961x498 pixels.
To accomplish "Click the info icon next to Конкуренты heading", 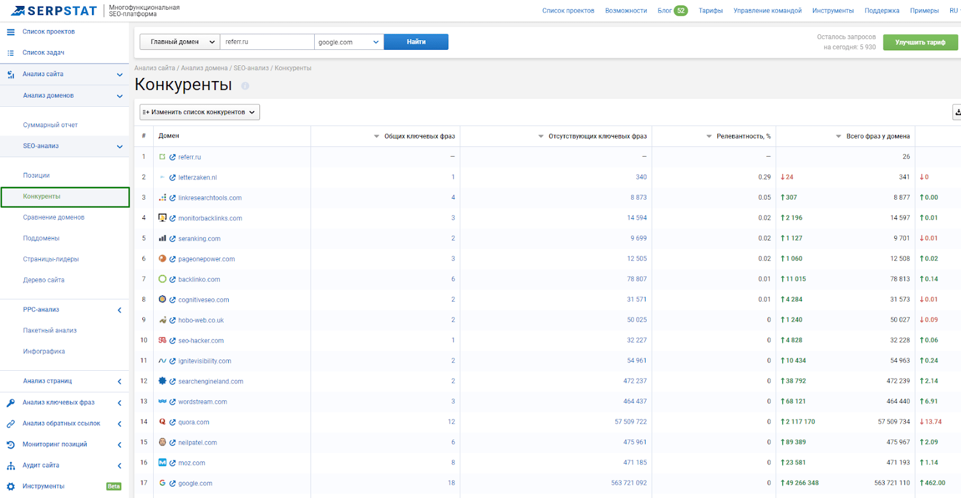I will 245,86.
